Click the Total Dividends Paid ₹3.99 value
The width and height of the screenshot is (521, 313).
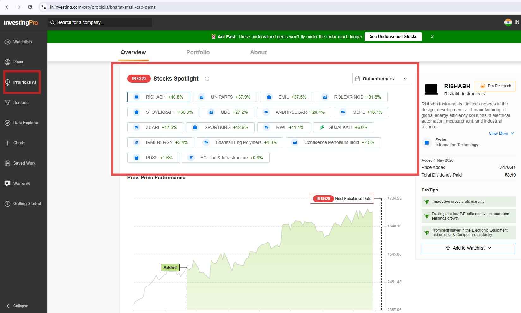click(x=510, y=175)
